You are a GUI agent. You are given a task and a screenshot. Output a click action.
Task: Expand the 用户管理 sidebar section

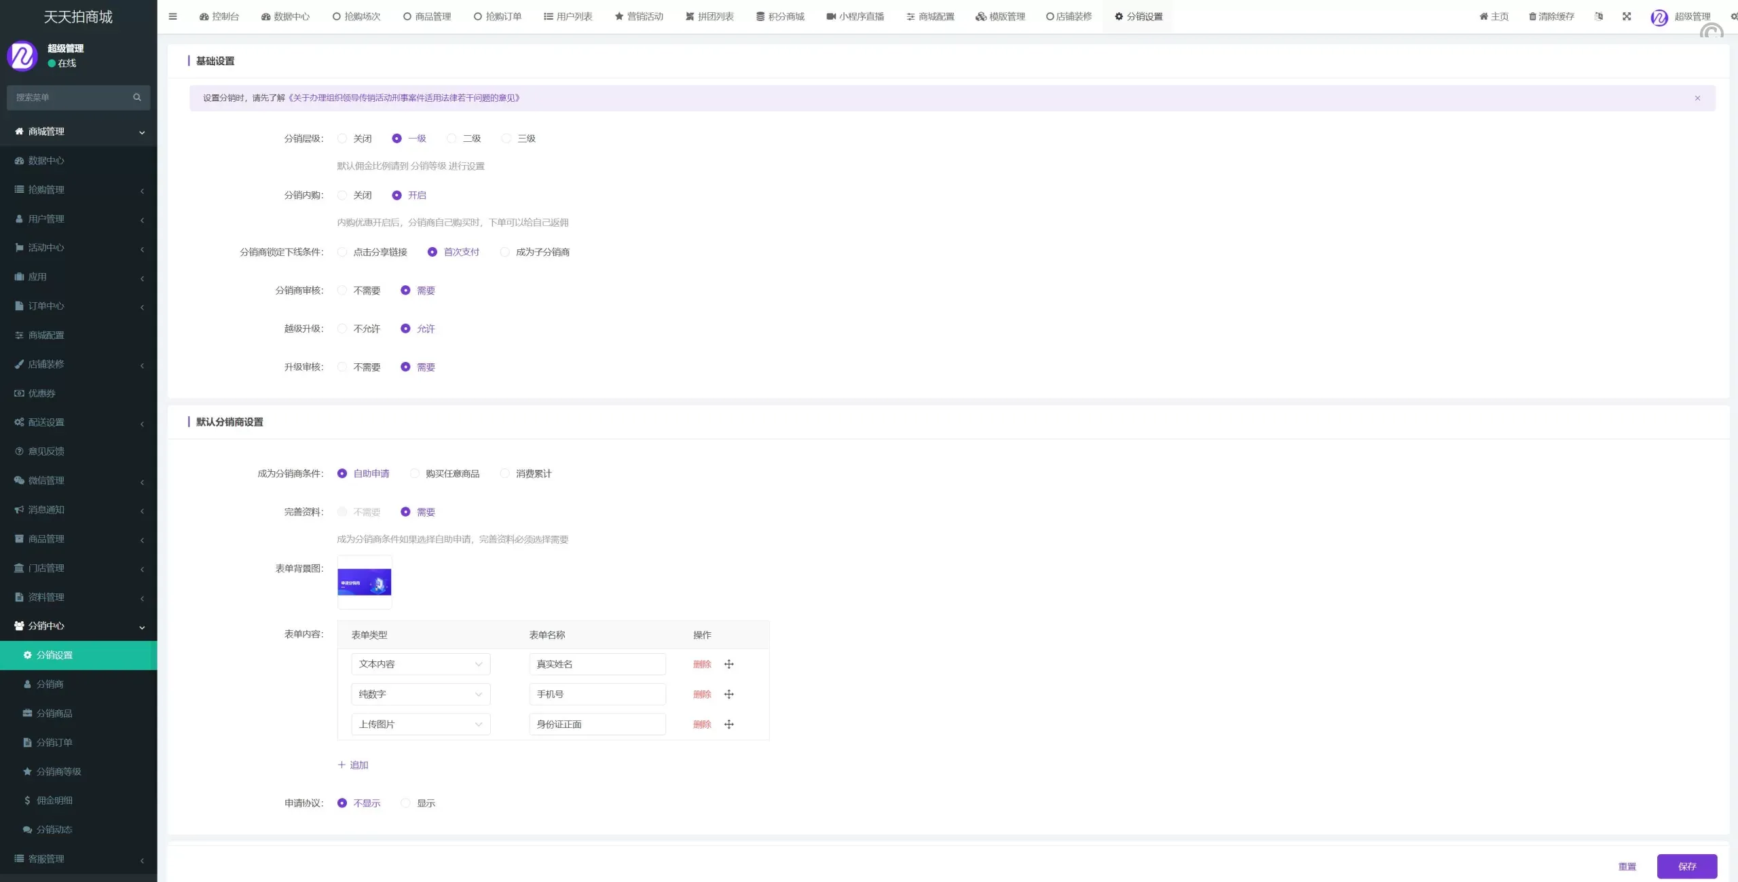tap(45, 218)
